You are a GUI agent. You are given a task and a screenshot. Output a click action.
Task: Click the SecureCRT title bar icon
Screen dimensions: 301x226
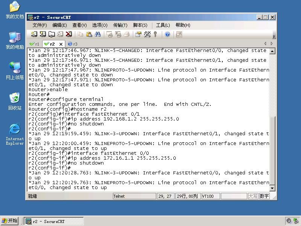pos(30,17)
